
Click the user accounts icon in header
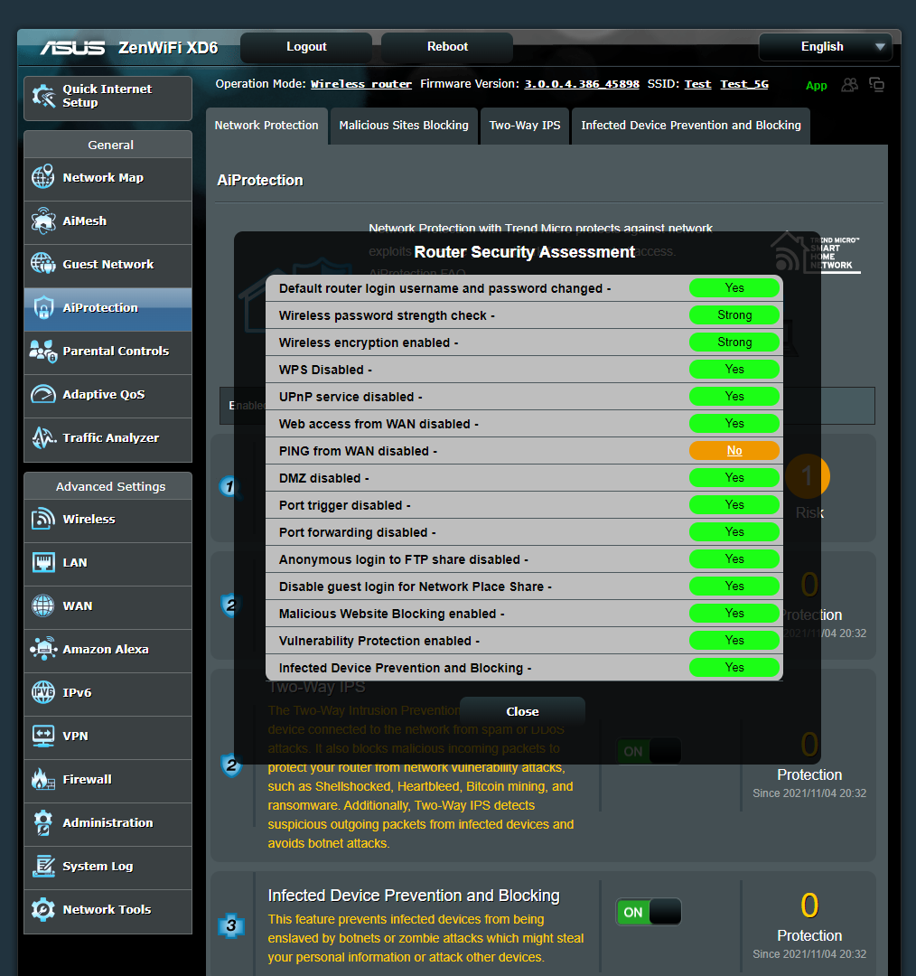tap(849, 85)
